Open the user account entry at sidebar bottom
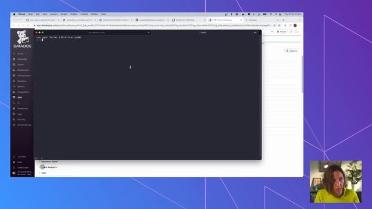The height and width of the screenshot is (209, 372). point(22,173)
